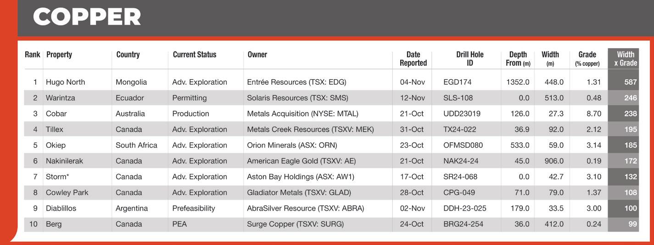
Task: Click the COPPER title heading
Action: [87, 17]
